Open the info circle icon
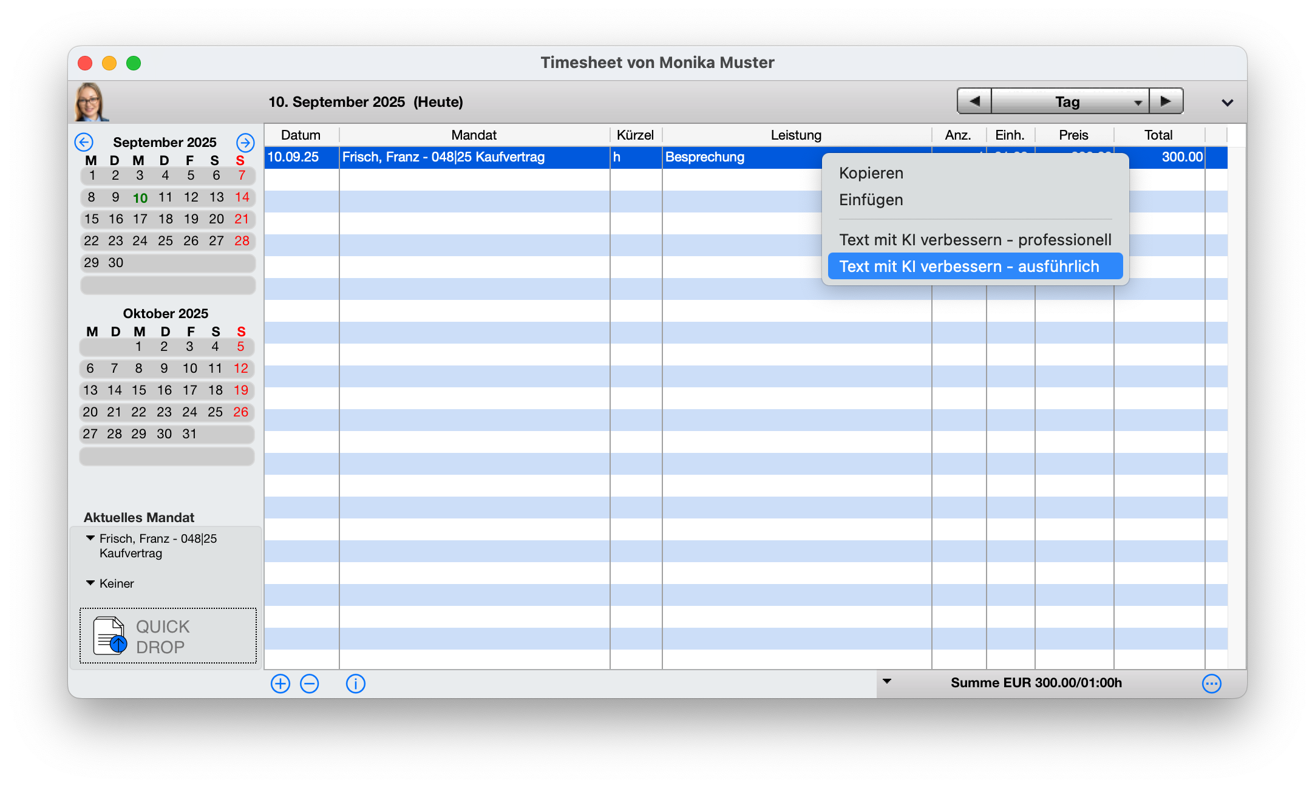The image size is (1315, 788). (x=356, y=684)
